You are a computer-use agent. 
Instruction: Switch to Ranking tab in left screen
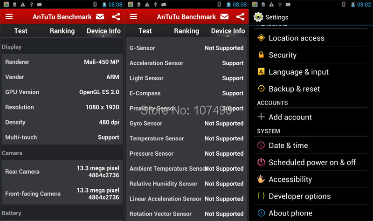coord(62,31)
